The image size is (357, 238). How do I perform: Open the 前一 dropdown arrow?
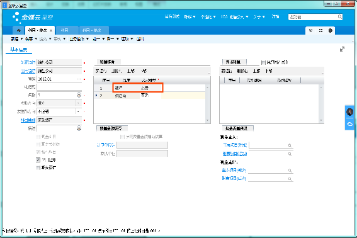pyautogui.click(x=103, y=39)
